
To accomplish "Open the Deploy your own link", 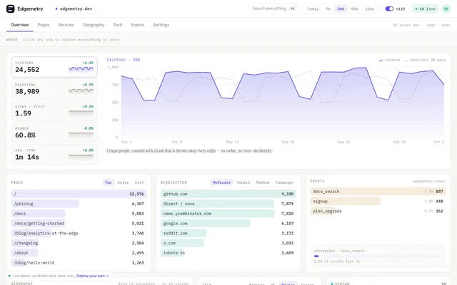I will pos(93,276).
